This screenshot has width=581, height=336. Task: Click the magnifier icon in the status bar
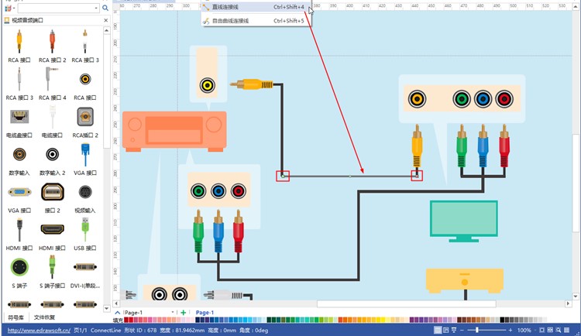coord(559,330)
